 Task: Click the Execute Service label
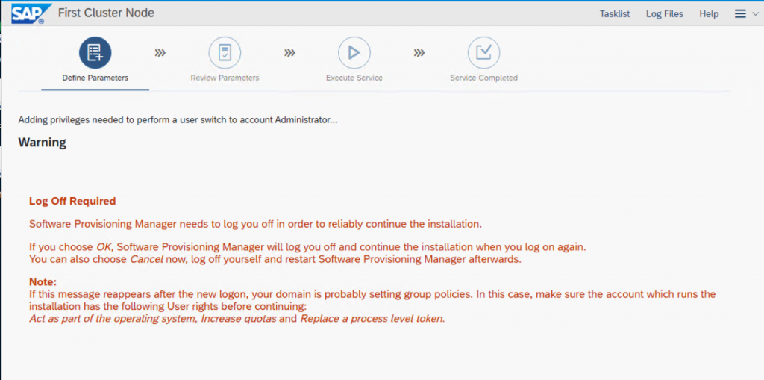pyautogui.click(x=354, y=78)
